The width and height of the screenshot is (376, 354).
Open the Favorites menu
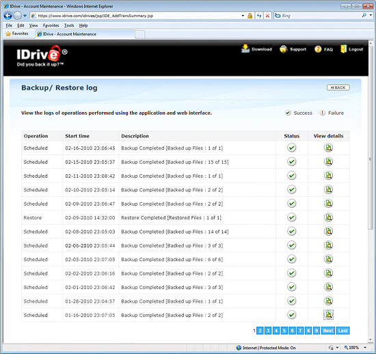[51, 25]
